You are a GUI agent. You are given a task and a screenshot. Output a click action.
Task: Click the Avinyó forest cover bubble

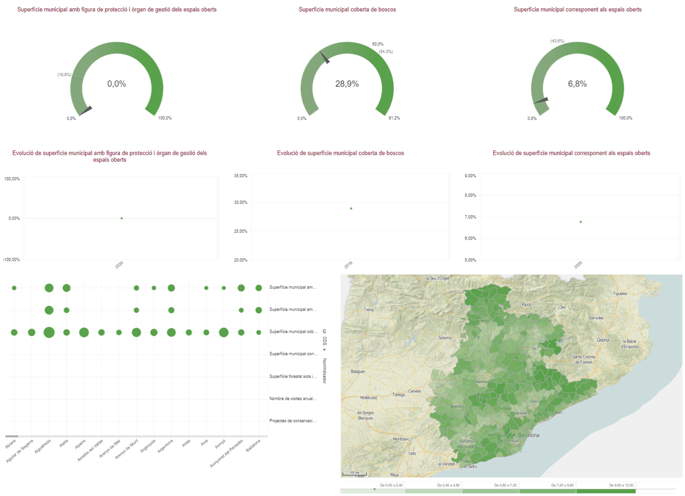(224, 332)
